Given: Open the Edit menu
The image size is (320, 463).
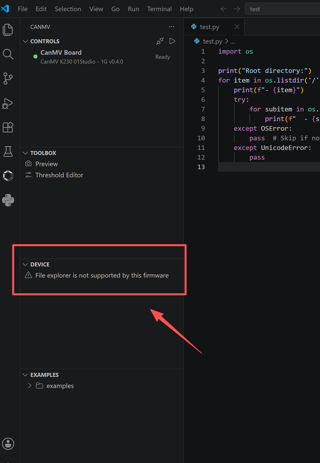Looking at the screenshot, I should [41, 9].
